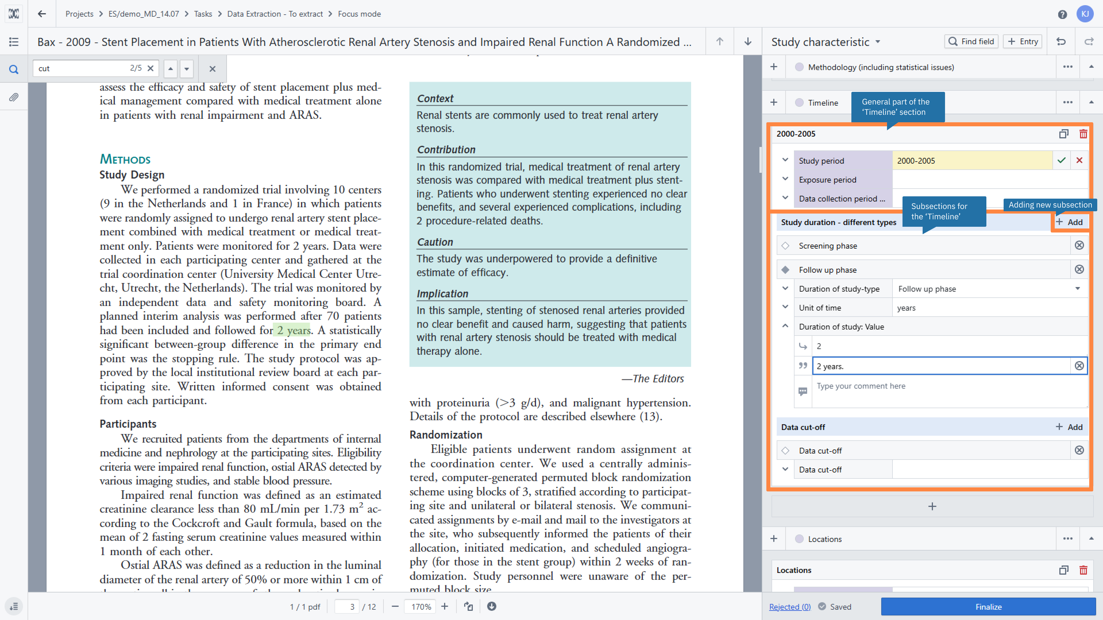The width and height of the screenshot is (1103, 620).
Task: Delete the Locations entry
Action: (x=1083, y=570)
